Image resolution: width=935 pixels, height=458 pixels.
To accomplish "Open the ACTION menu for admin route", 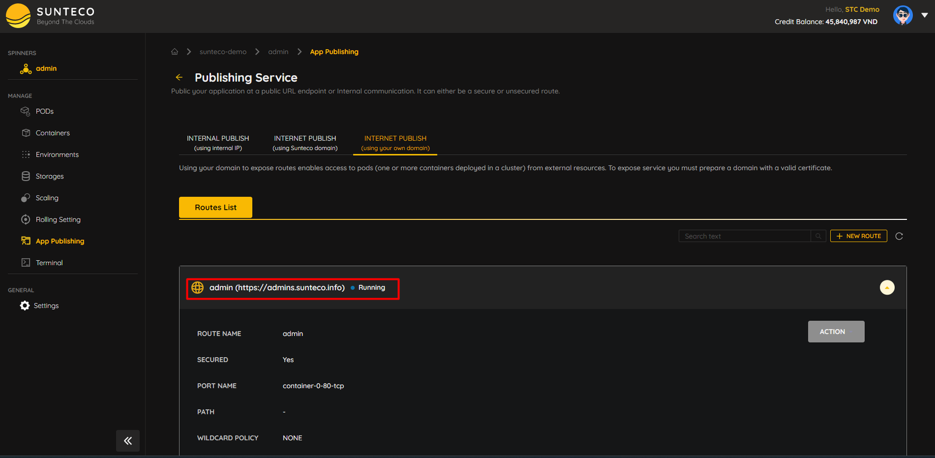I will click(x=836, y=332).
